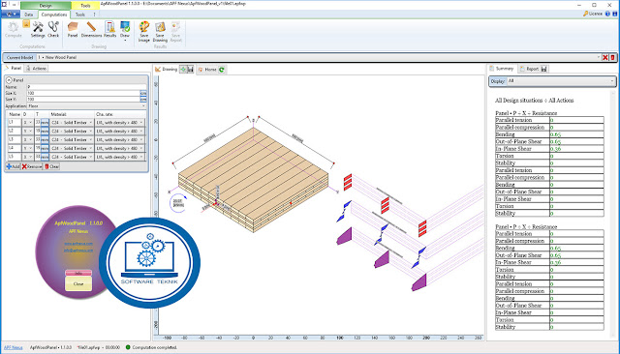Click green refresh icon beside Home tab
This screenshot has width=620, height=354.
(x=222, y=70)
